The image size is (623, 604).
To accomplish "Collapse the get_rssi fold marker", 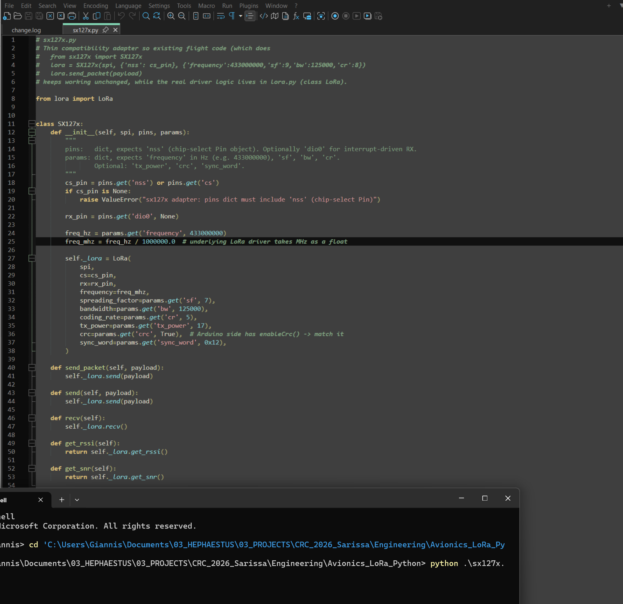I will tap(32, 443).
